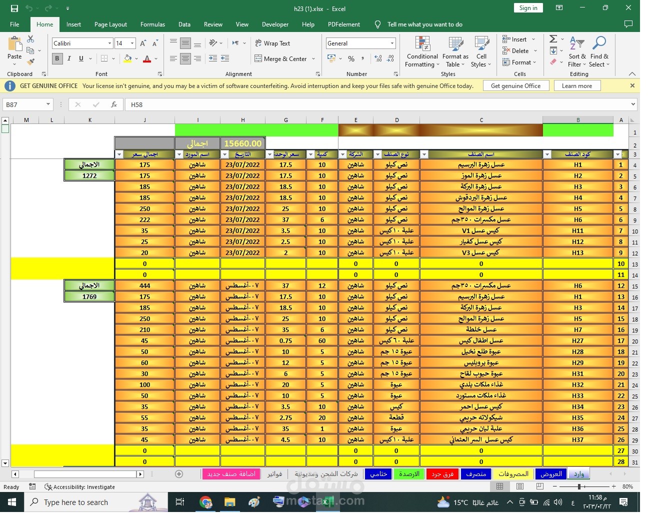The image size is (651, 518).
Task: Select the red فرق جرد sheet tab
Action: (x=442, y=473)
